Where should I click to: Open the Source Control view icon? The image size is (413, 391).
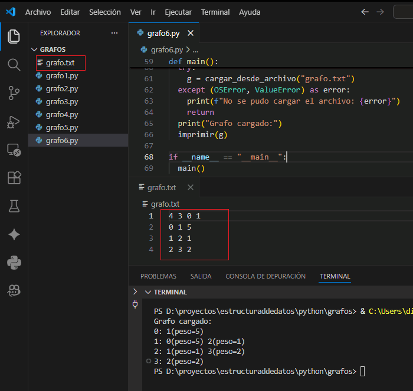click(14, 92)
